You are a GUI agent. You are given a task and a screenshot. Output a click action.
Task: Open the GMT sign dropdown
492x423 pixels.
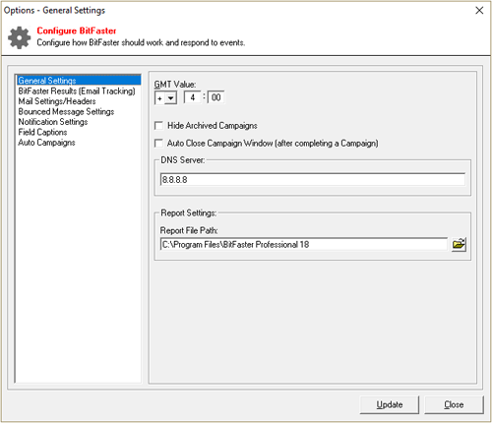(170, 97)
